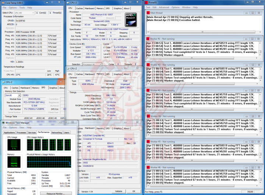Click the Resource Monitor button
Image resolution: width=265 pixels, height=195 pixels.
56,194
